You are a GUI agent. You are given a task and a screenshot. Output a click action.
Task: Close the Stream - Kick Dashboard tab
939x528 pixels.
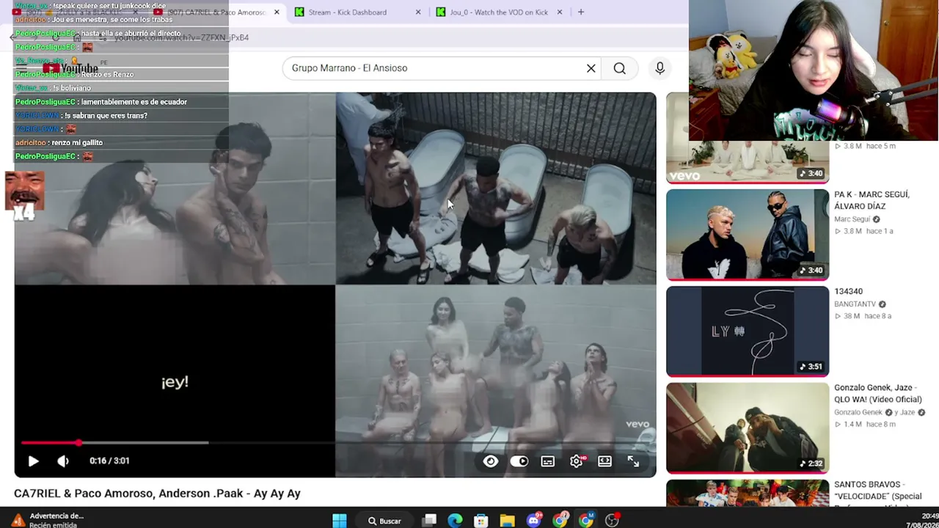pyautogui.click(x=418, y=12)
